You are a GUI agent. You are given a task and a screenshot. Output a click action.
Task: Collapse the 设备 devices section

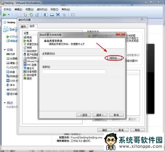point(5,50)
